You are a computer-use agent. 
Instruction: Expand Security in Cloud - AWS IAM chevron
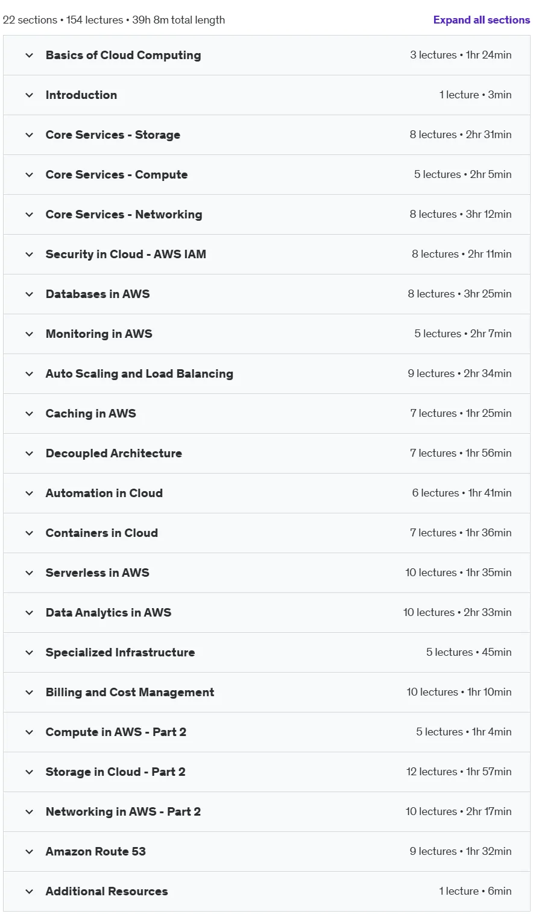(29, 255)
